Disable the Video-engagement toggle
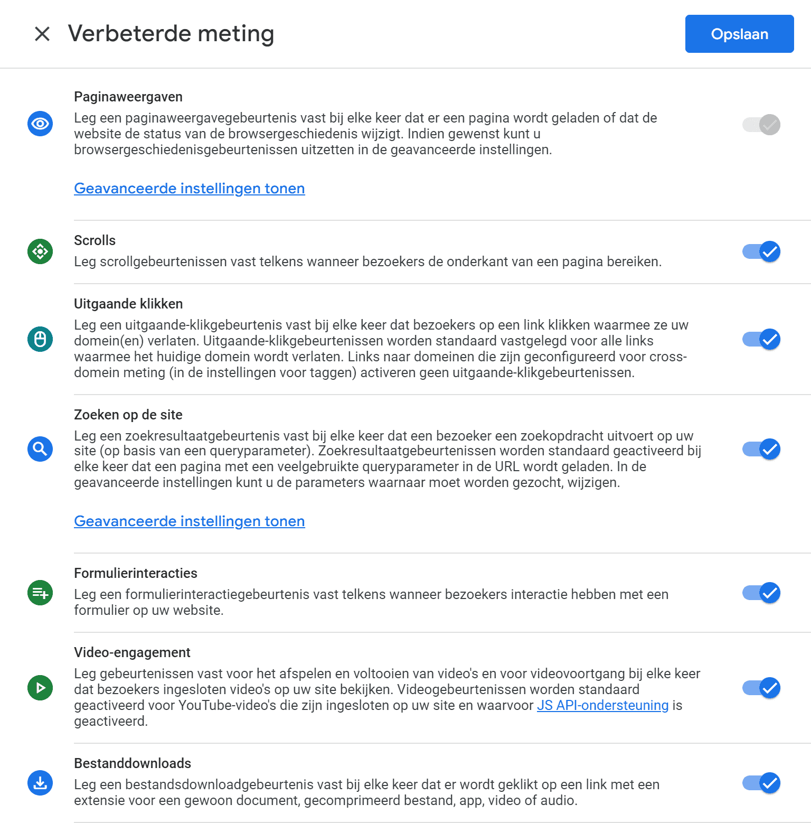This screenshot has height=823, width=811. click(760, 688)
